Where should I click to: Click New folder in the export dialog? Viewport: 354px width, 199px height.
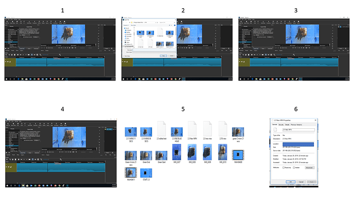pos(133,25)
